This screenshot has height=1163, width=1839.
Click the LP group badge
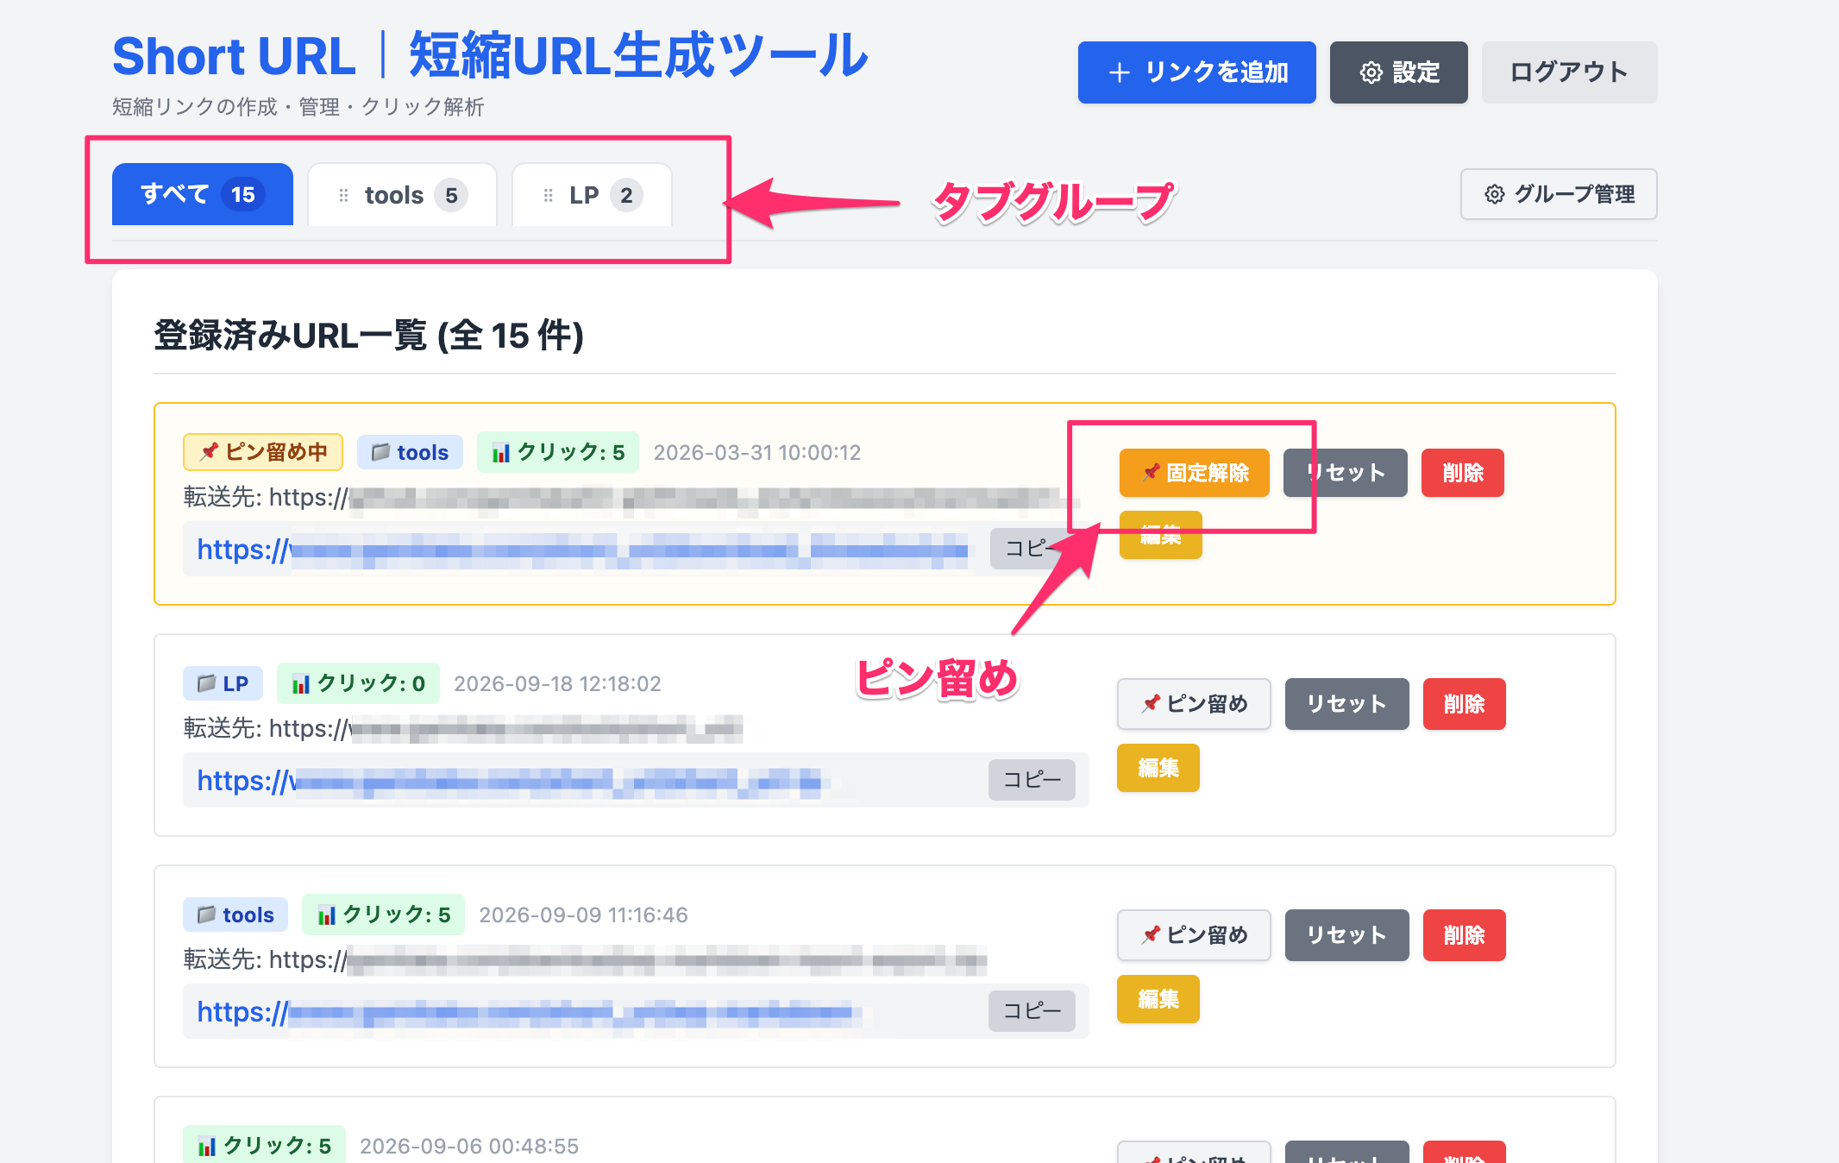[x=223, y=683]
